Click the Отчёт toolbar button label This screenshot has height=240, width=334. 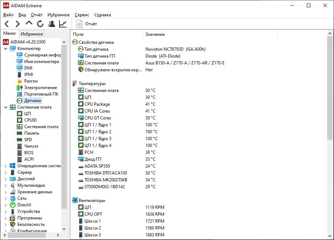91,24
